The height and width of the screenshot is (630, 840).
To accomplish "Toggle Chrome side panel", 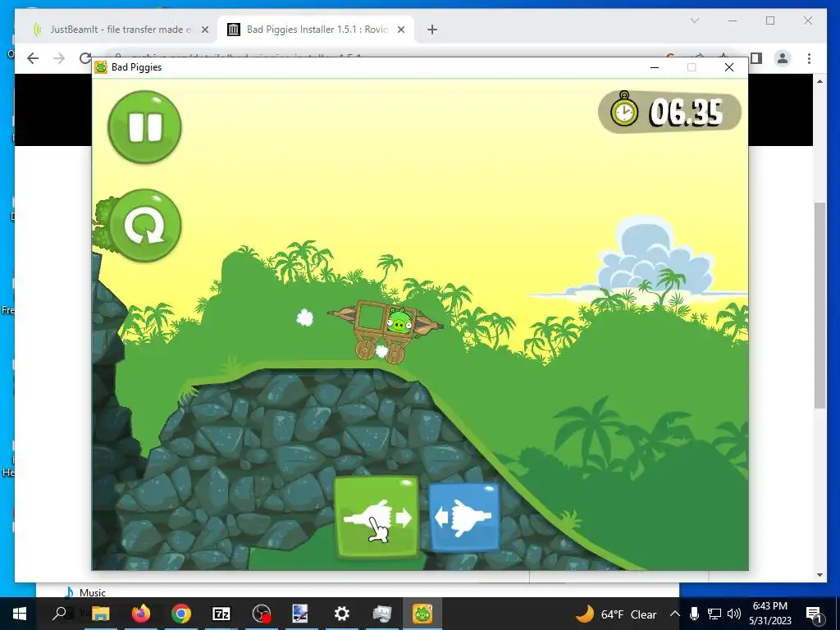I will tap(756, 58).
